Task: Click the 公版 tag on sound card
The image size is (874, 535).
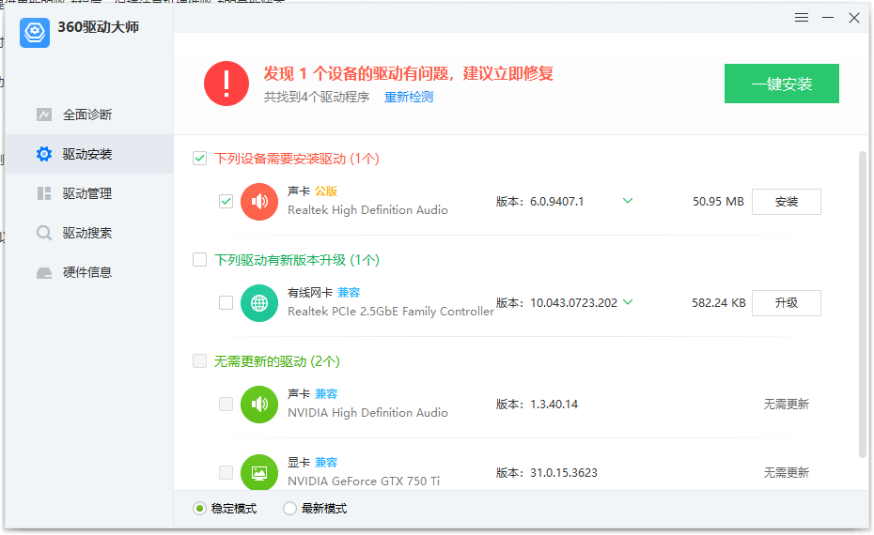Action: click(326, 191)
